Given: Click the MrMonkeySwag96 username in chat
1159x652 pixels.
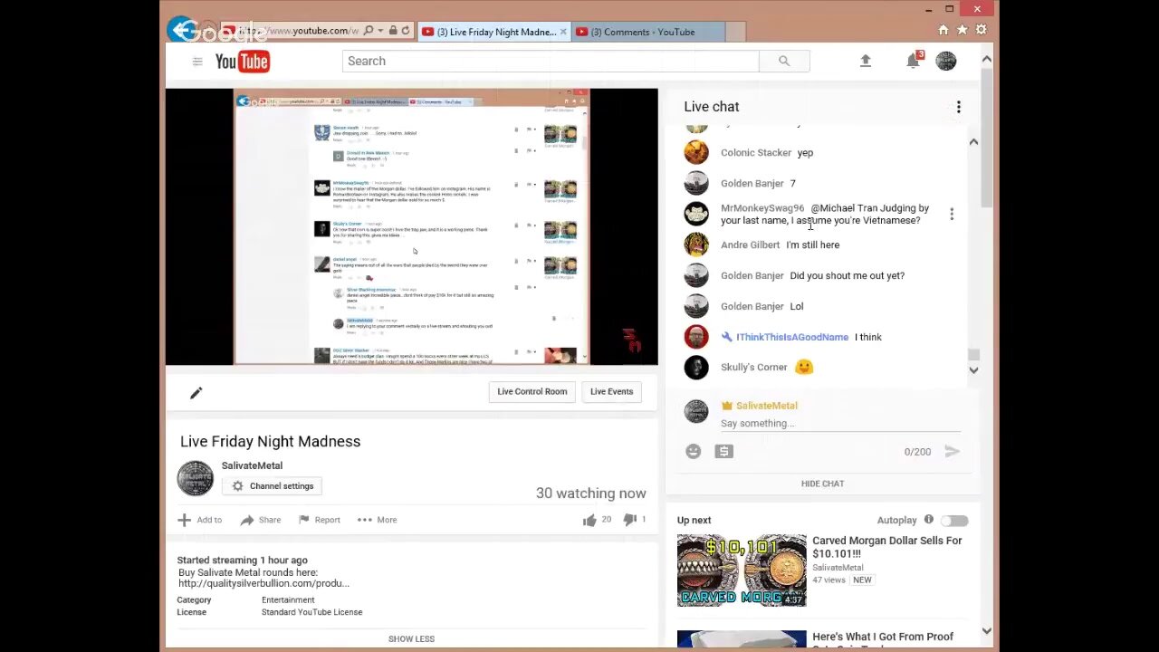Looking at the screenshot, I should 762,208.
